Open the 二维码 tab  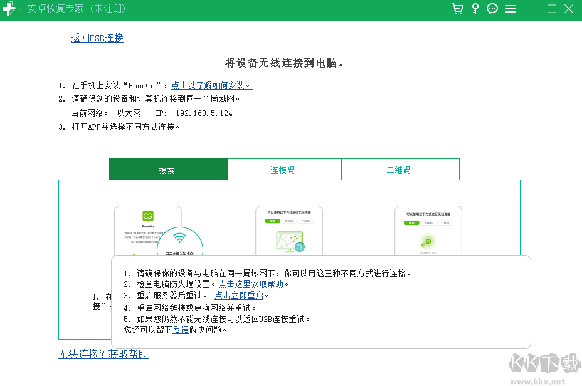point(400,169)
